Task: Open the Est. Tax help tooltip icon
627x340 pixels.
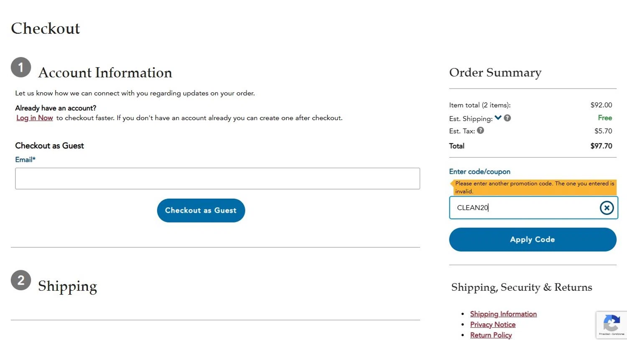Action: [x=481, y=130]
